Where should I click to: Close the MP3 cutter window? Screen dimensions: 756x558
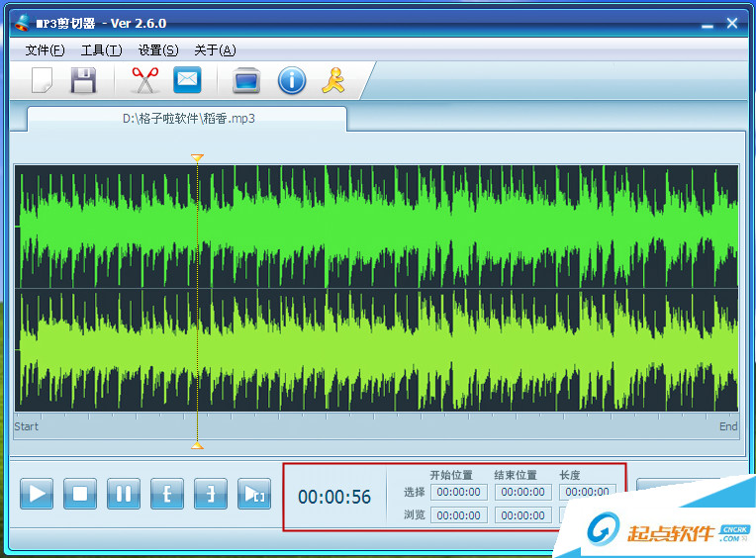click(x=732, y=23)
